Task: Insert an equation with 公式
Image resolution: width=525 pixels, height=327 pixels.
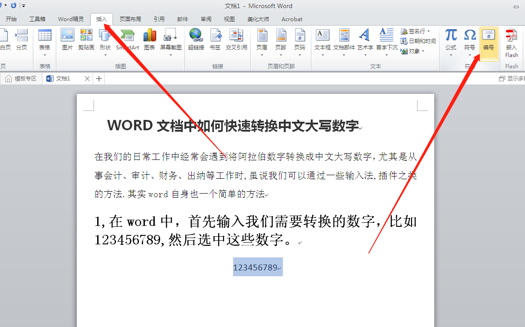Action: click(x=451, y=42)
